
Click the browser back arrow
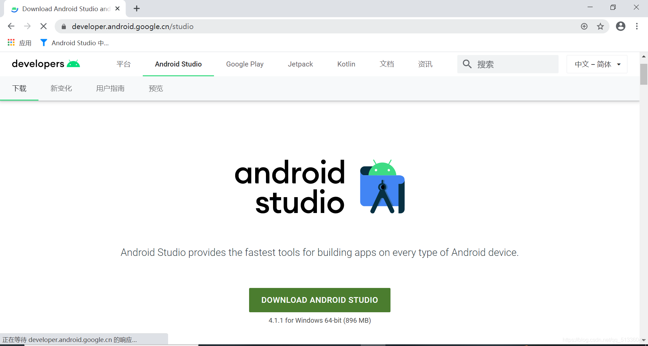pyautogui.click(x=11, y=26)
